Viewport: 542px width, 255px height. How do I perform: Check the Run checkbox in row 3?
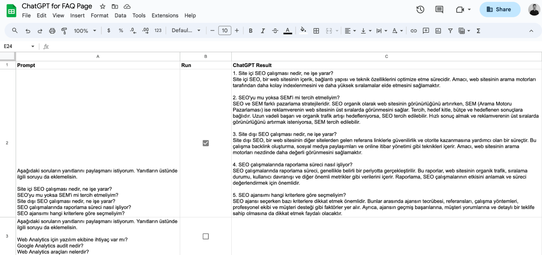(x=206, y=236)
